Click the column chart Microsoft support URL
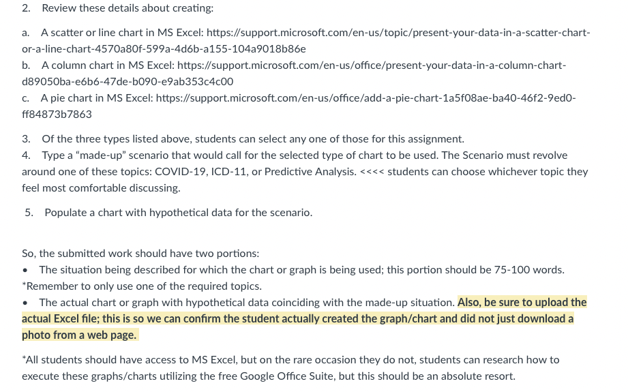This screenshot has height=392, width=628. tap(372, 65)
